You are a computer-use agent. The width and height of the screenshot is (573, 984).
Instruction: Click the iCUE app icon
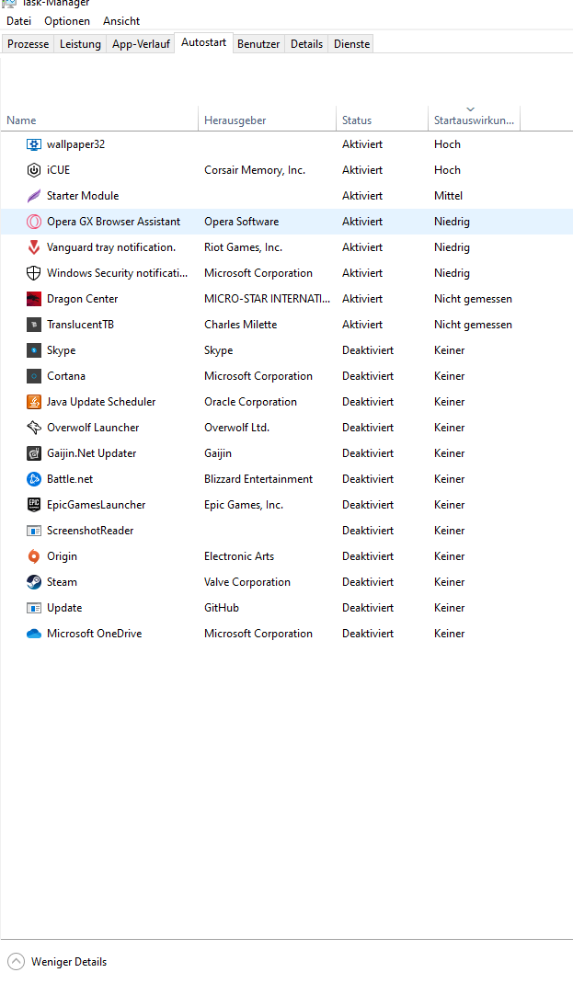pyautogui.click(x=34, y=170)
